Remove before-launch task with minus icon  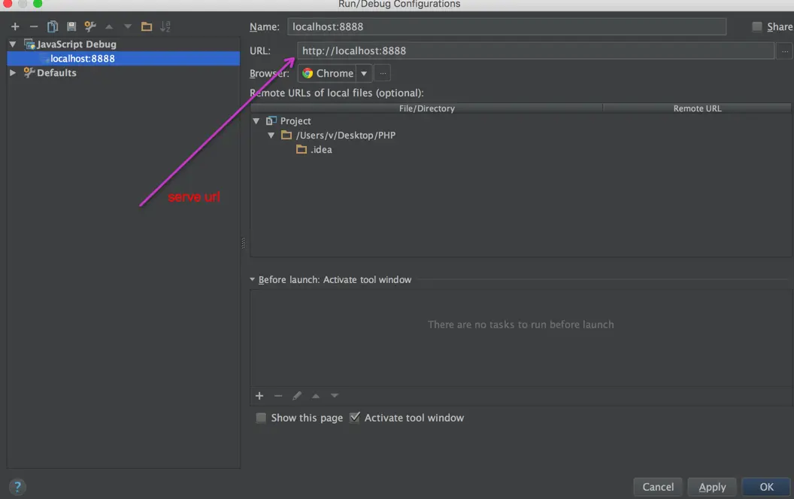click(x=278, y=396)
